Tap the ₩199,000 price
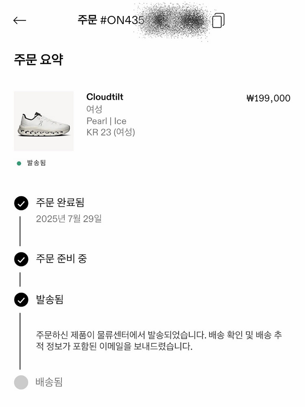Image resolution: width=305 pixels, height=407 pixels. tap(268, 98)
